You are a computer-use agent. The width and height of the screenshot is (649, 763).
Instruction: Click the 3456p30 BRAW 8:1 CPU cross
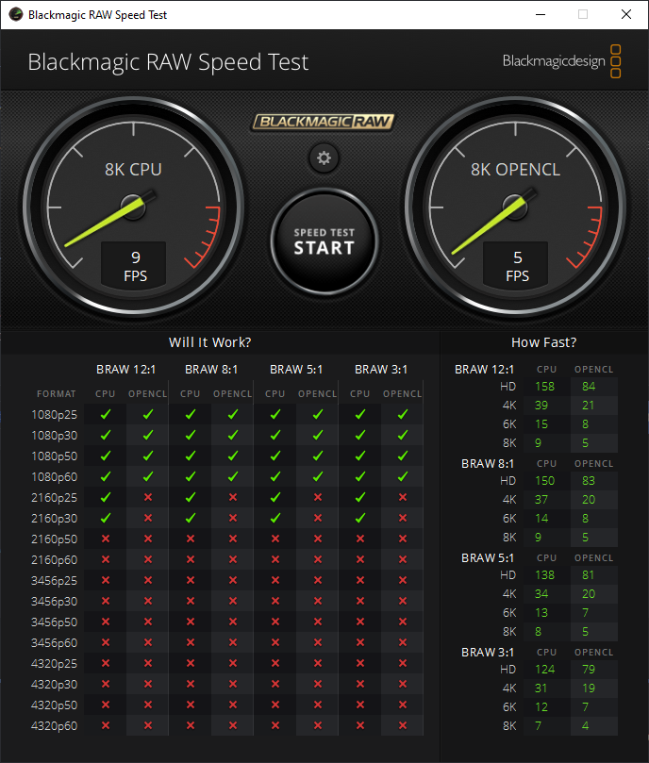[191, 601]
